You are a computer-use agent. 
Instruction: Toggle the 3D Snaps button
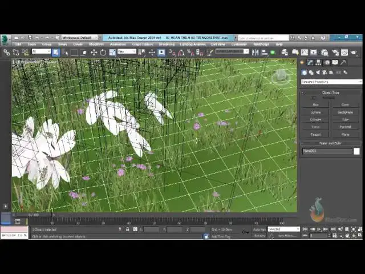coord(172,53)
